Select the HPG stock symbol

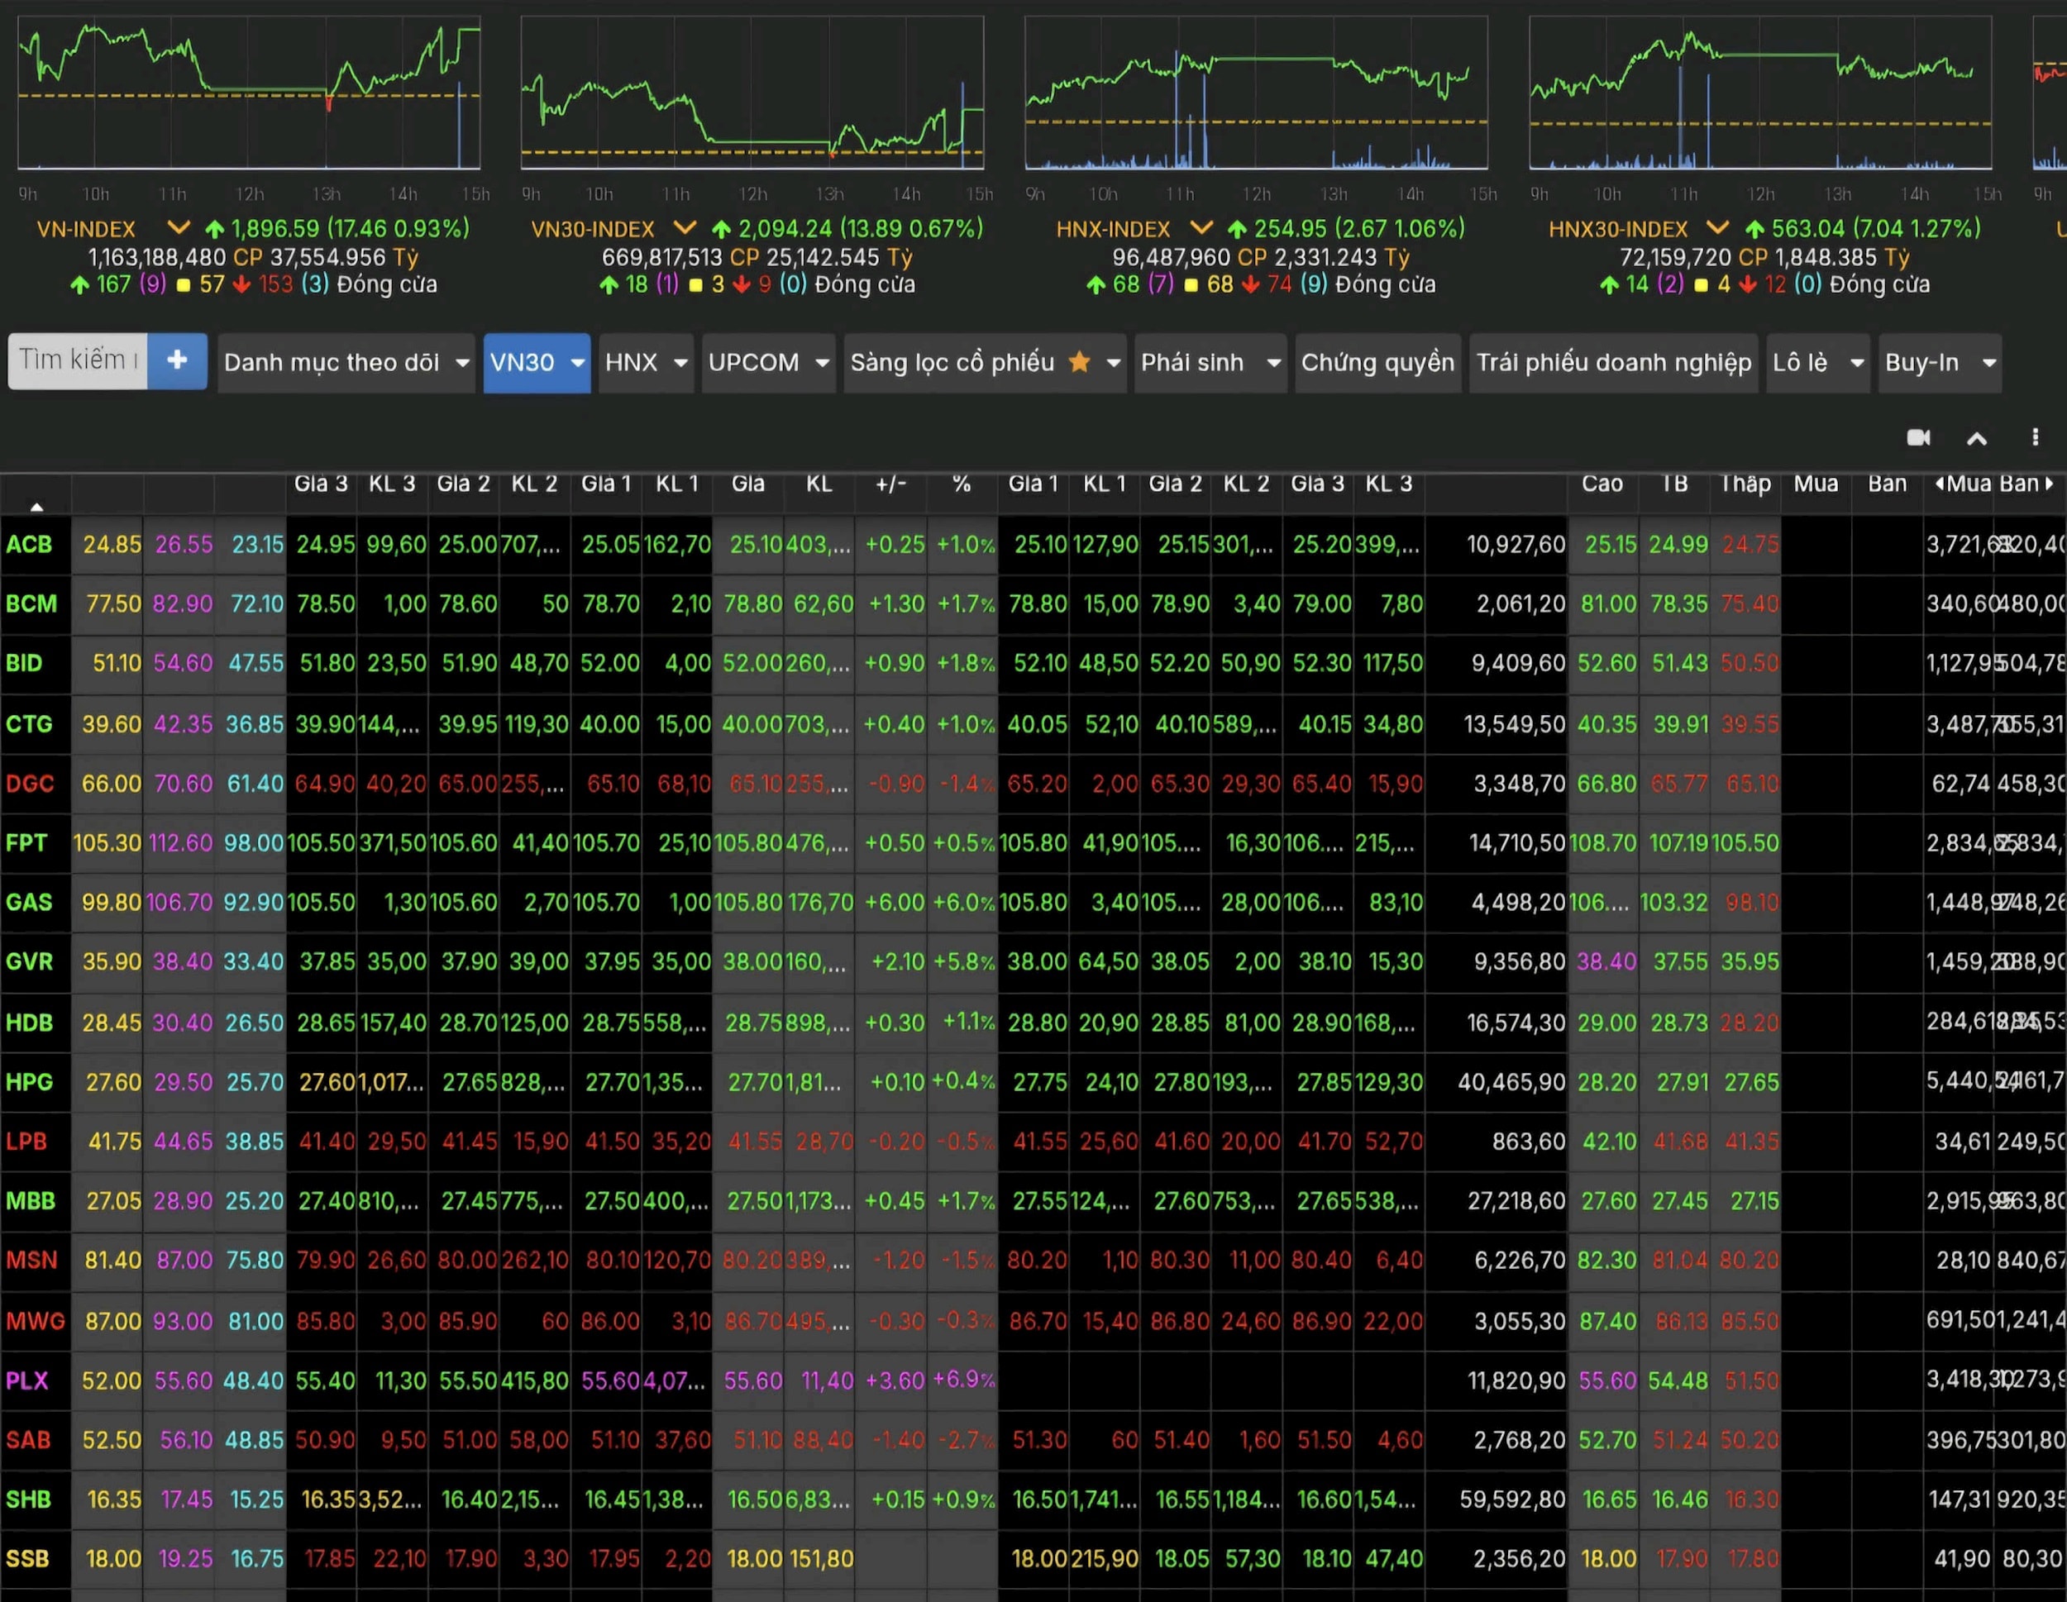click(x=28, y=1081)
